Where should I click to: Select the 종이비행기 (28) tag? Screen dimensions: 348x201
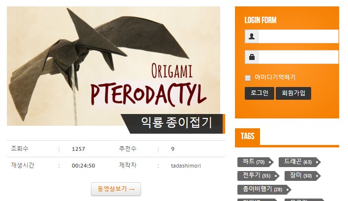[x=264, y=190]
